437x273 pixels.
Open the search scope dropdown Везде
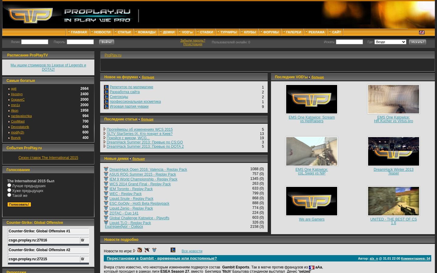(390, 42)
